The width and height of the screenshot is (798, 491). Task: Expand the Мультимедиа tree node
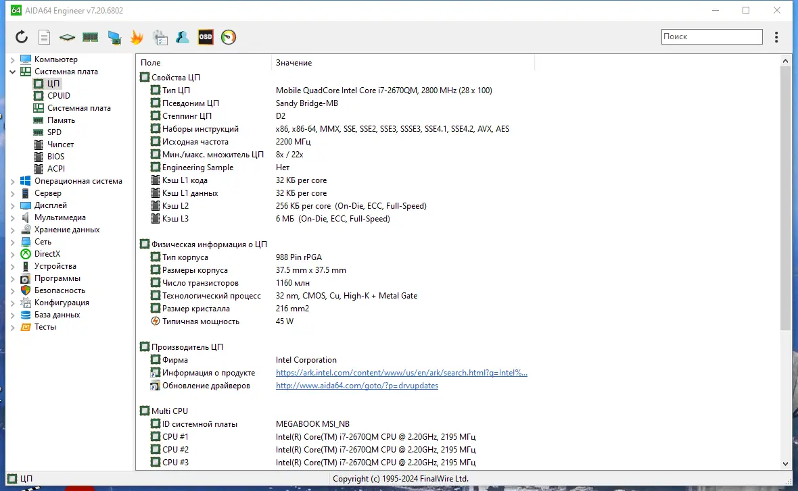coord(13,217)
